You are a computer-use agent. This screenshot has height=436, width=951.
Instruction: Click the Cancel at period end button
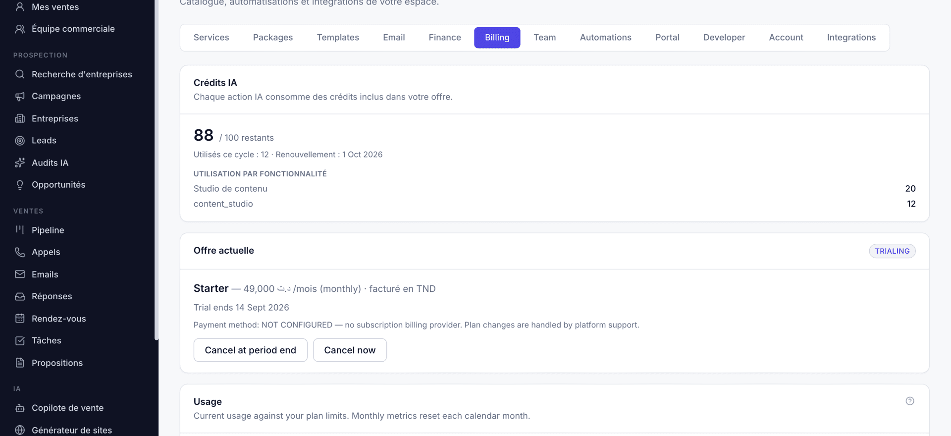[251, 350]
